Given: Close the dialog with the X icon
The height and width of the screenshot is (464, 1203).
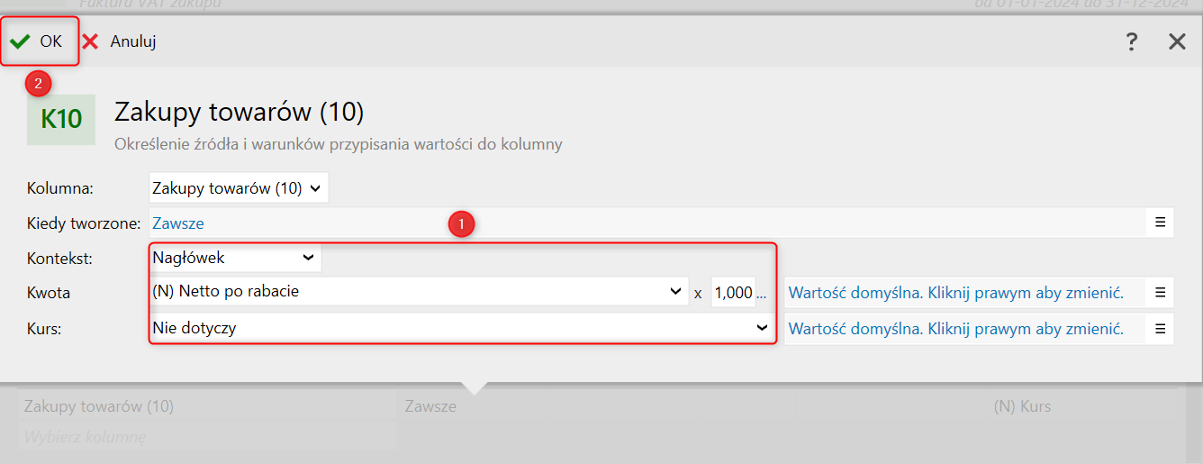Looking at the screenshot, I should 1177,41.
